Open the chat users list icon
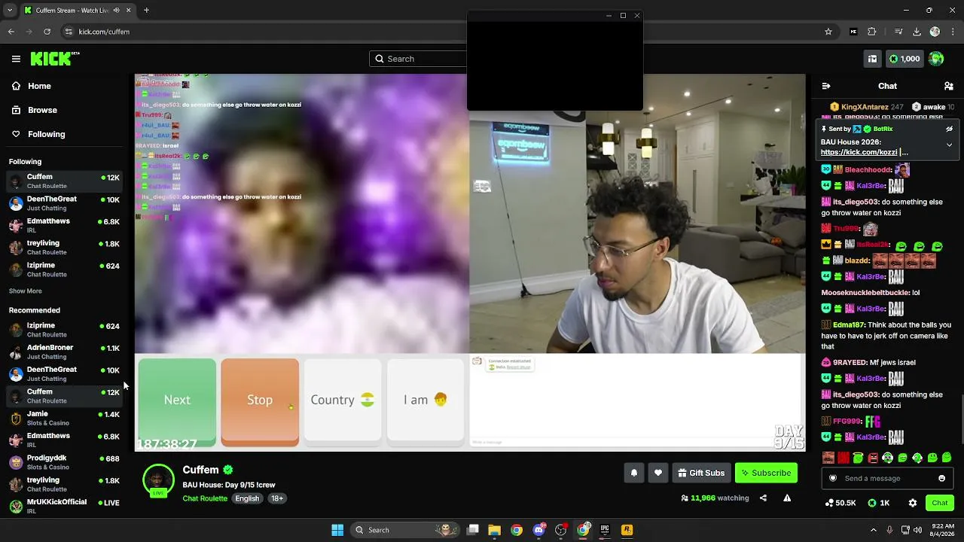 click(x=949, y=86)
